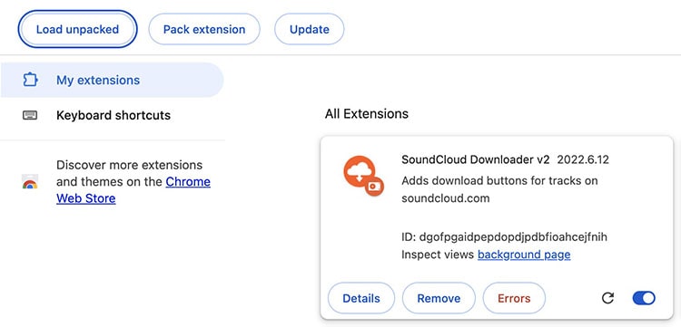Click the Update button
This screenshot has width=681, height=327.
310,30
